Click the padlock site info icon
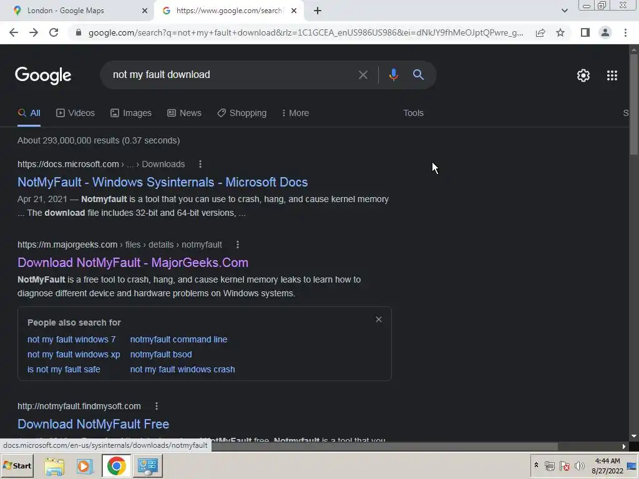The width and height of the screenshot is (639, 479). [79, 32]
